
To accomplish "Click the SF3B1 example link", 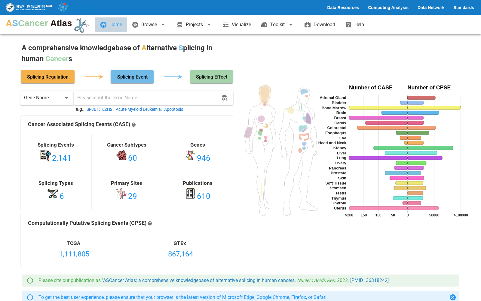I will [x=93, y=110].
